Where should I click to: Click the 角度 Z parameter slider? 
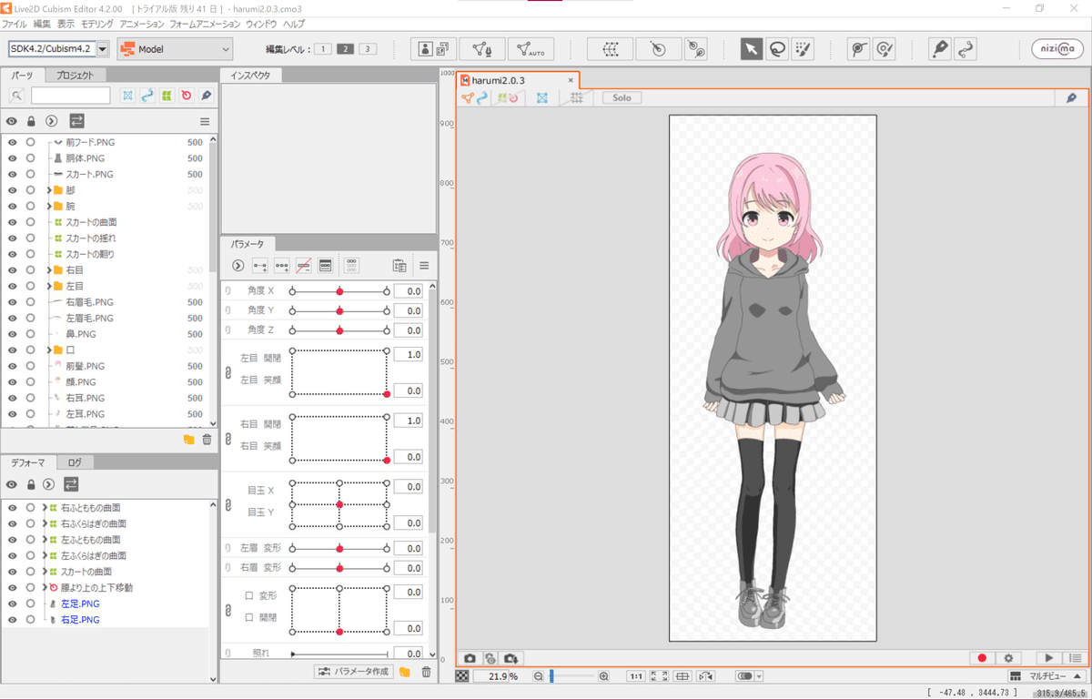(339, 330)
